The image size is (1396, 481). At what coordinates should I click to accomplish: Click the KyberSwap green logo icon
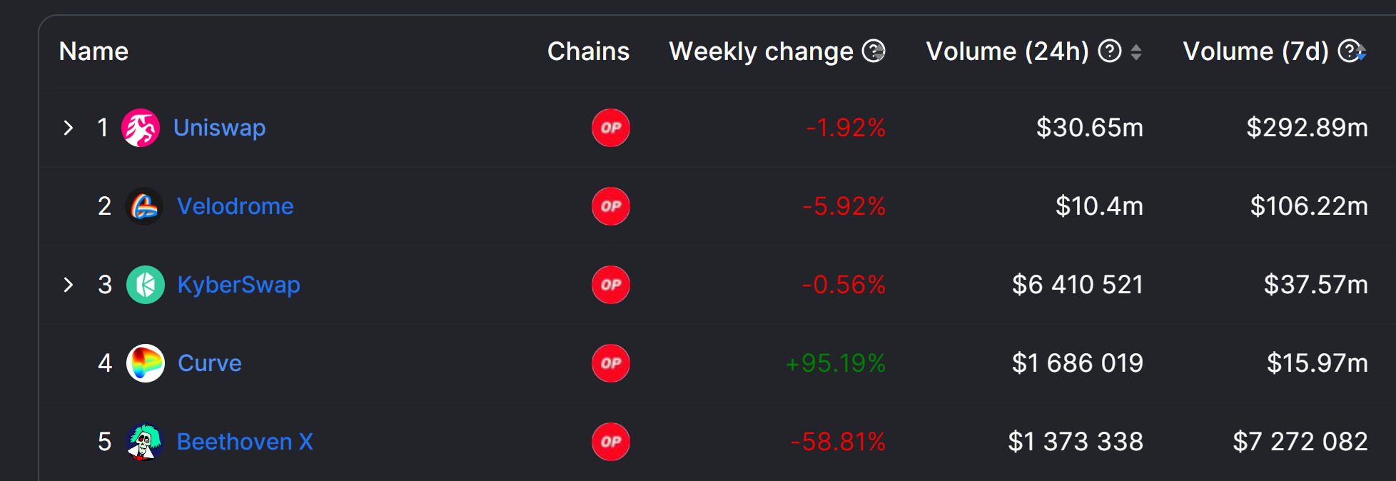tap(146, 285)
